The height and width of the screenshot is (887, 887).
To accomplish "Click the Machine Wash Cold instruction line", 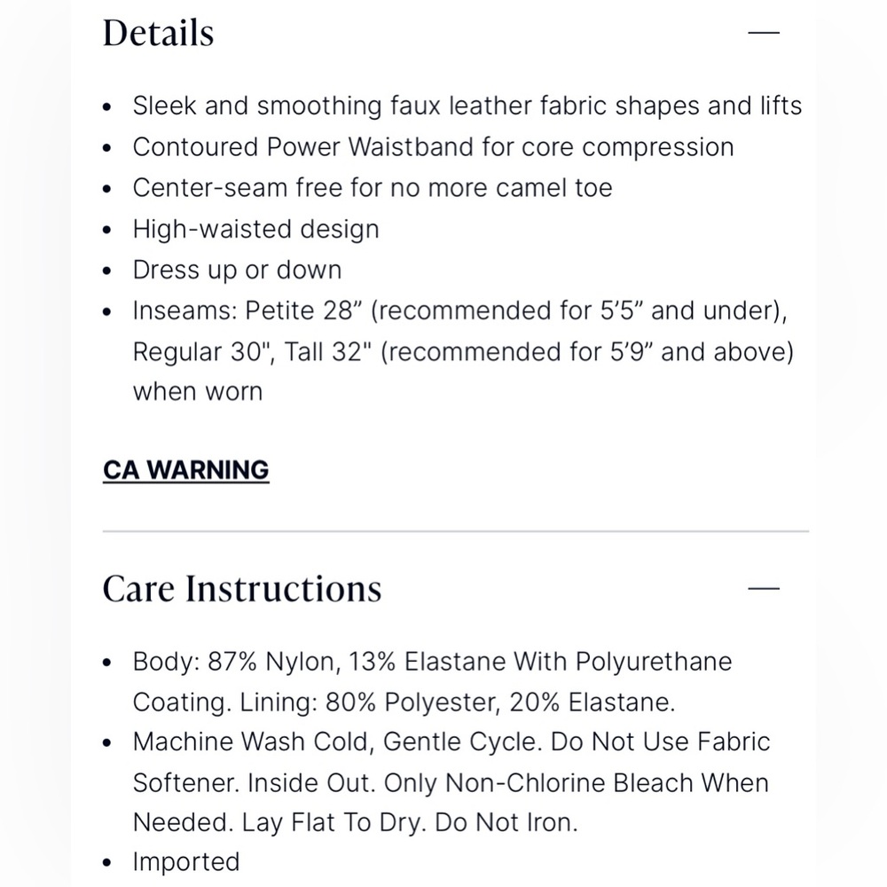I will pos(451,742).
